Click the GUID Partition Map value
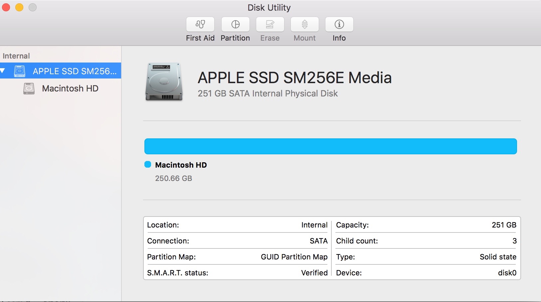The height and width of the screenshot is (302, 541). 294,257
